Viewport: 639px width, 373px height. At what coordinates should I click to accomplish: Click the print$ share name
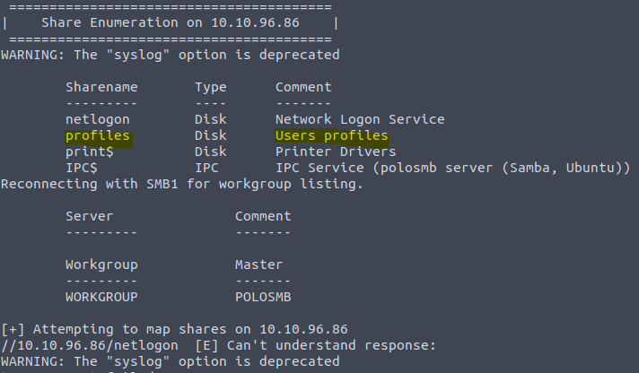(90, 152)
